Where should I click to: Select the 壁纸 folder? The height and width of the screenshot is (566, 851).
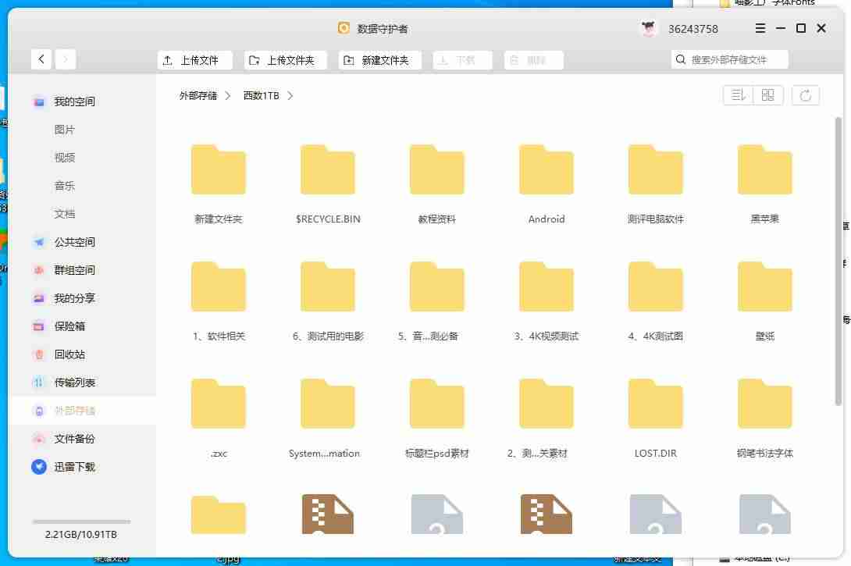[764, 287]
